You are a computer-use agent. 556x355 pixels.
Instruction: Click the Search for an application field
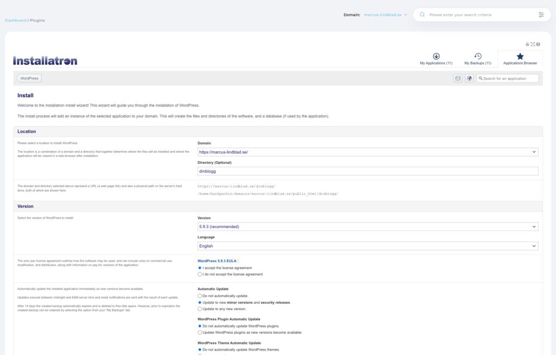508,78
